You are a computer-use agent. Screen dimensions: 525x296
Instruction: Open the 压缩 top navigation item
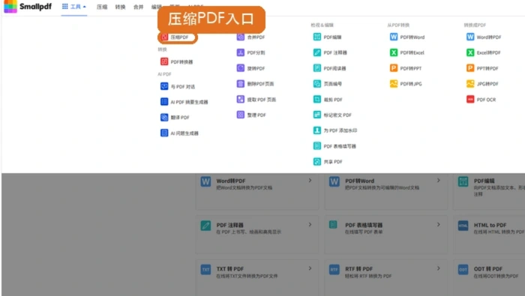click(x=102, y=7)
